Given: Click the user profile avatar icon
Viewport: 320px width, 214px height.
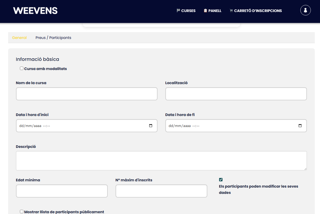Looking at the screenshot, I should tap(305, 10).
